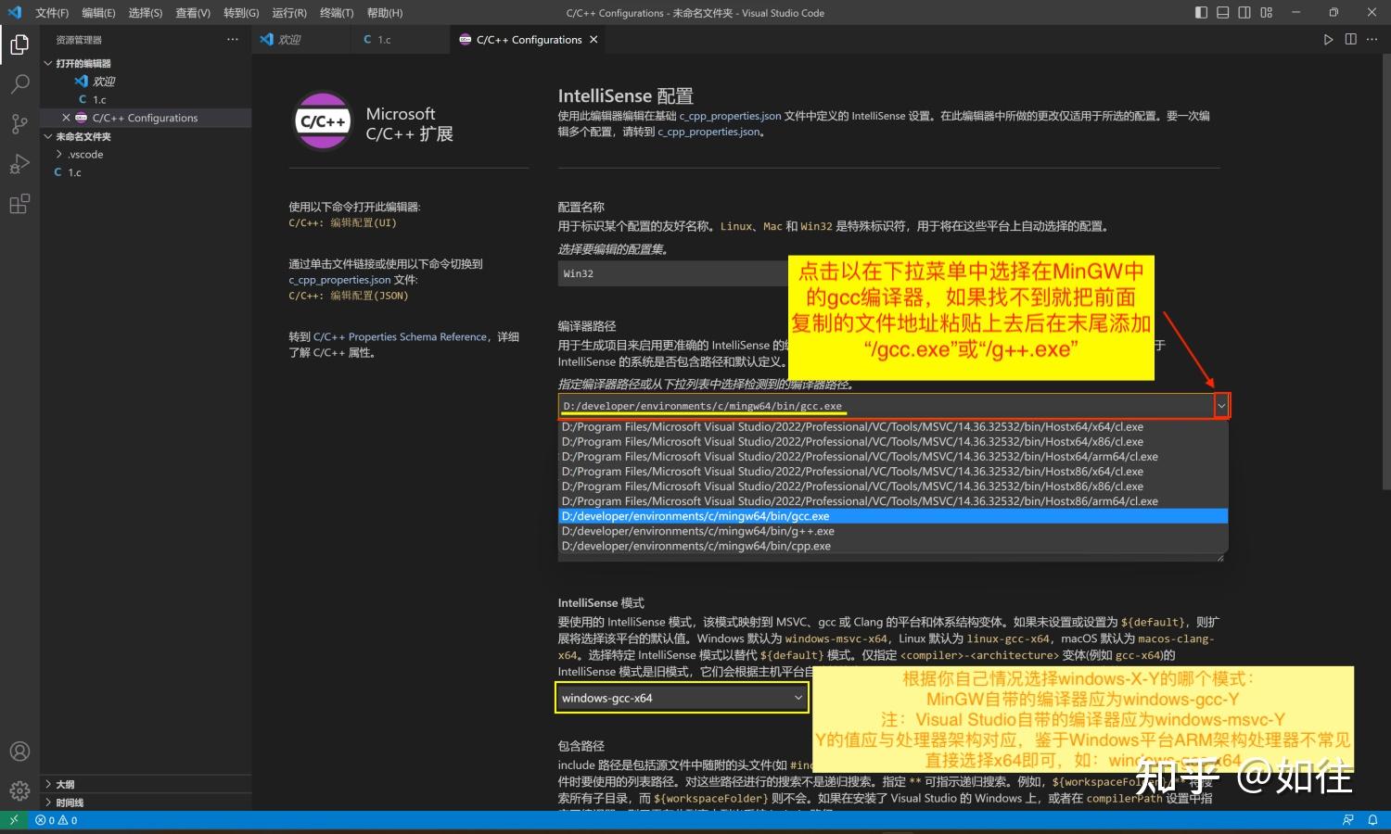
Task: Toggle the primary sidebar visibility
Action: click(1200, 12)
